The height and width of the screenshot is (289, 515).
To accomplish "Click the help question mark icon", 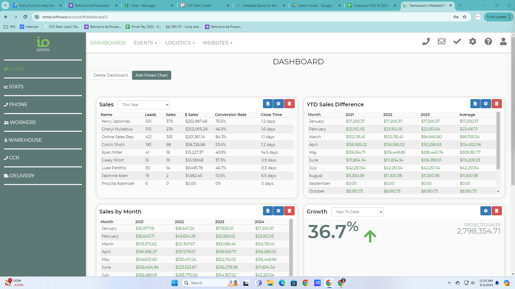I will tap(488, 42).
